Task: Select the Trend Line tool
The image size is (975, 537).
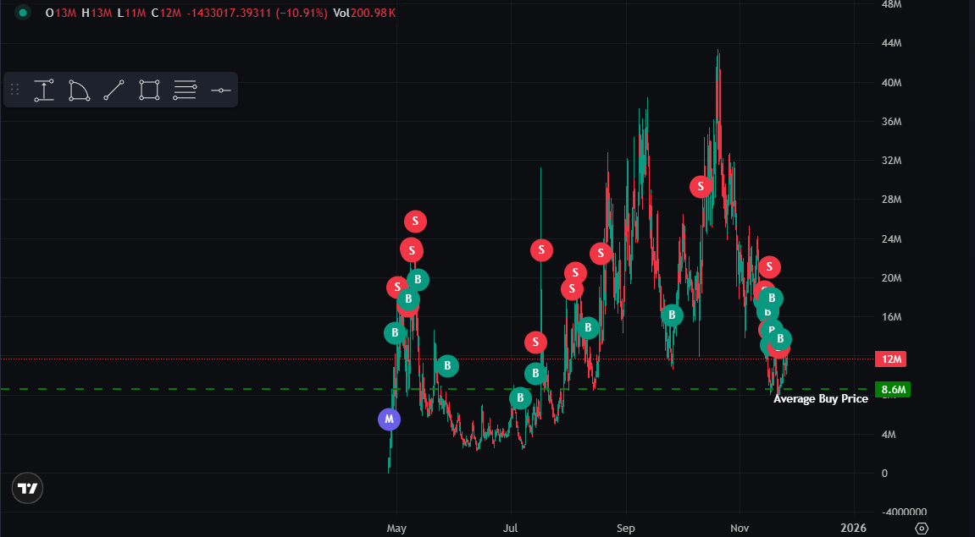Action: (114, 90)
